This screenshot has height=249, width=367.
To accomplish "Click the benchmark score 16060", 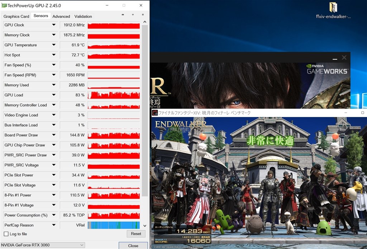I will coord(199,241).
